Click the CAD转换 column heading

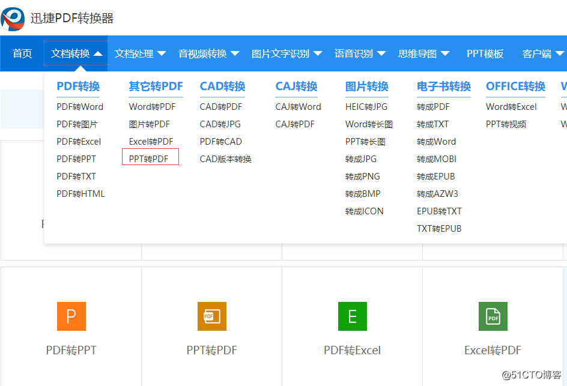222,86
